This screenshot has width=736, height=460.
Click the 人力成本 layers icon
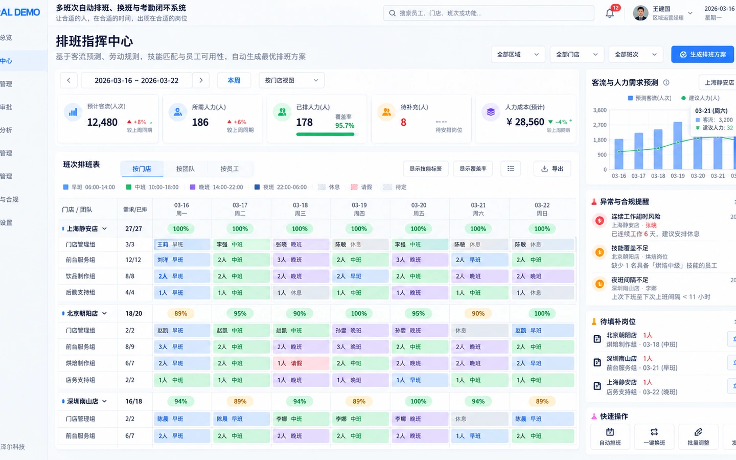tap(491, 112)
